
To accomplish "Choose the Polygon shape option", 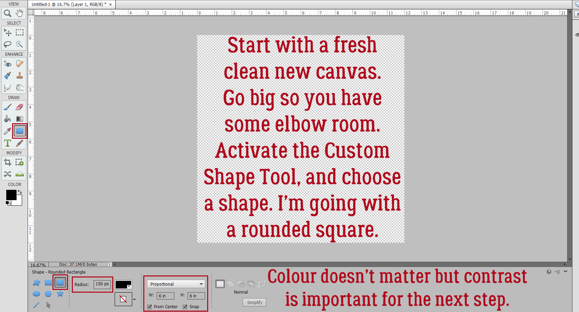I will click(x=48, y=294).
